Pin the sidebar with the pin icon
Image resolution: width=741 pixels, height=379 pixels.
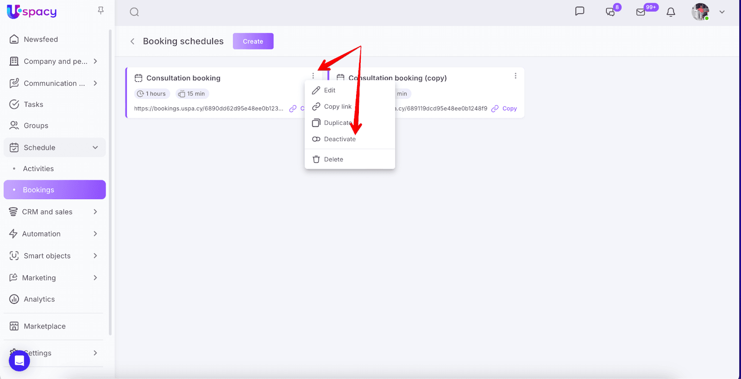tap(100, 10)
